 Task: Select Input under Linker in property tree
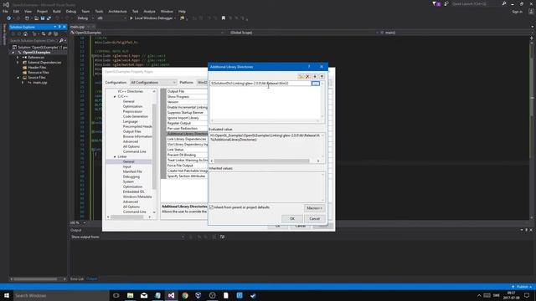(x=126, y=166)
